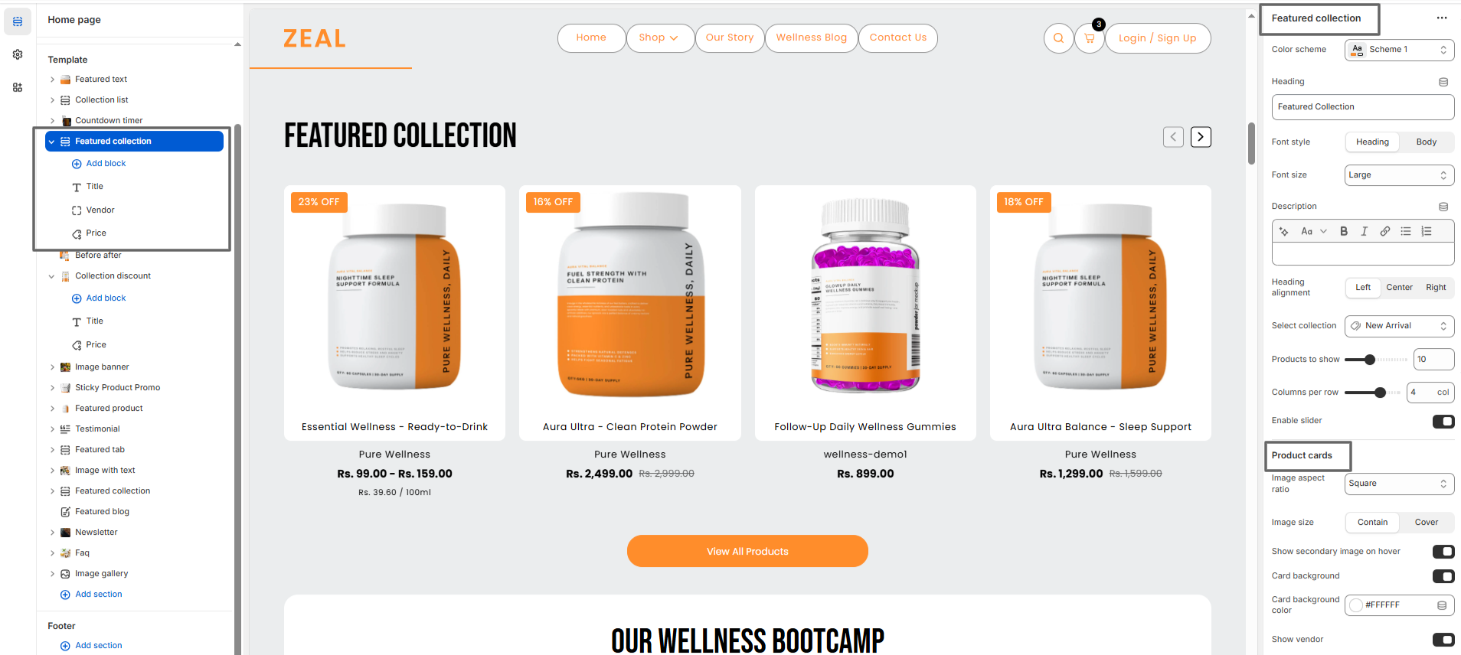The width and height of the screenshot is (1461, 655).
Task: Click the italic formatting icon
Action: (1364, 231)
